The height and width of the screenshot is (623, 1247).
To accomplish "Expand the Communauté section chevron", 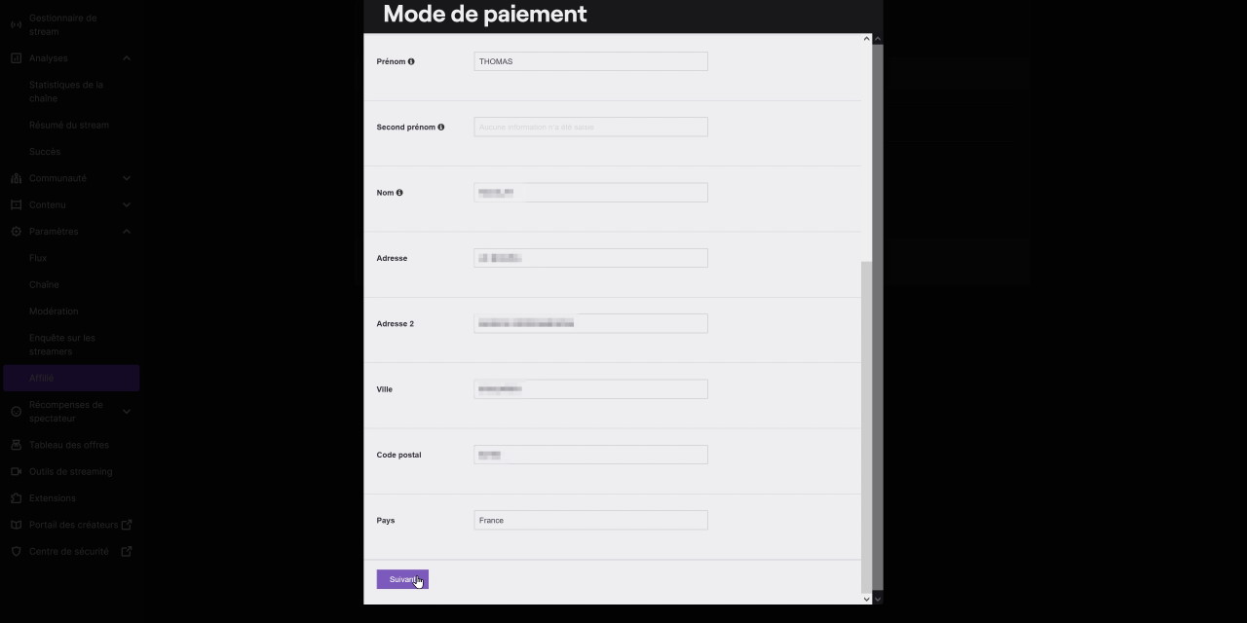I will (x=127, y=178).
